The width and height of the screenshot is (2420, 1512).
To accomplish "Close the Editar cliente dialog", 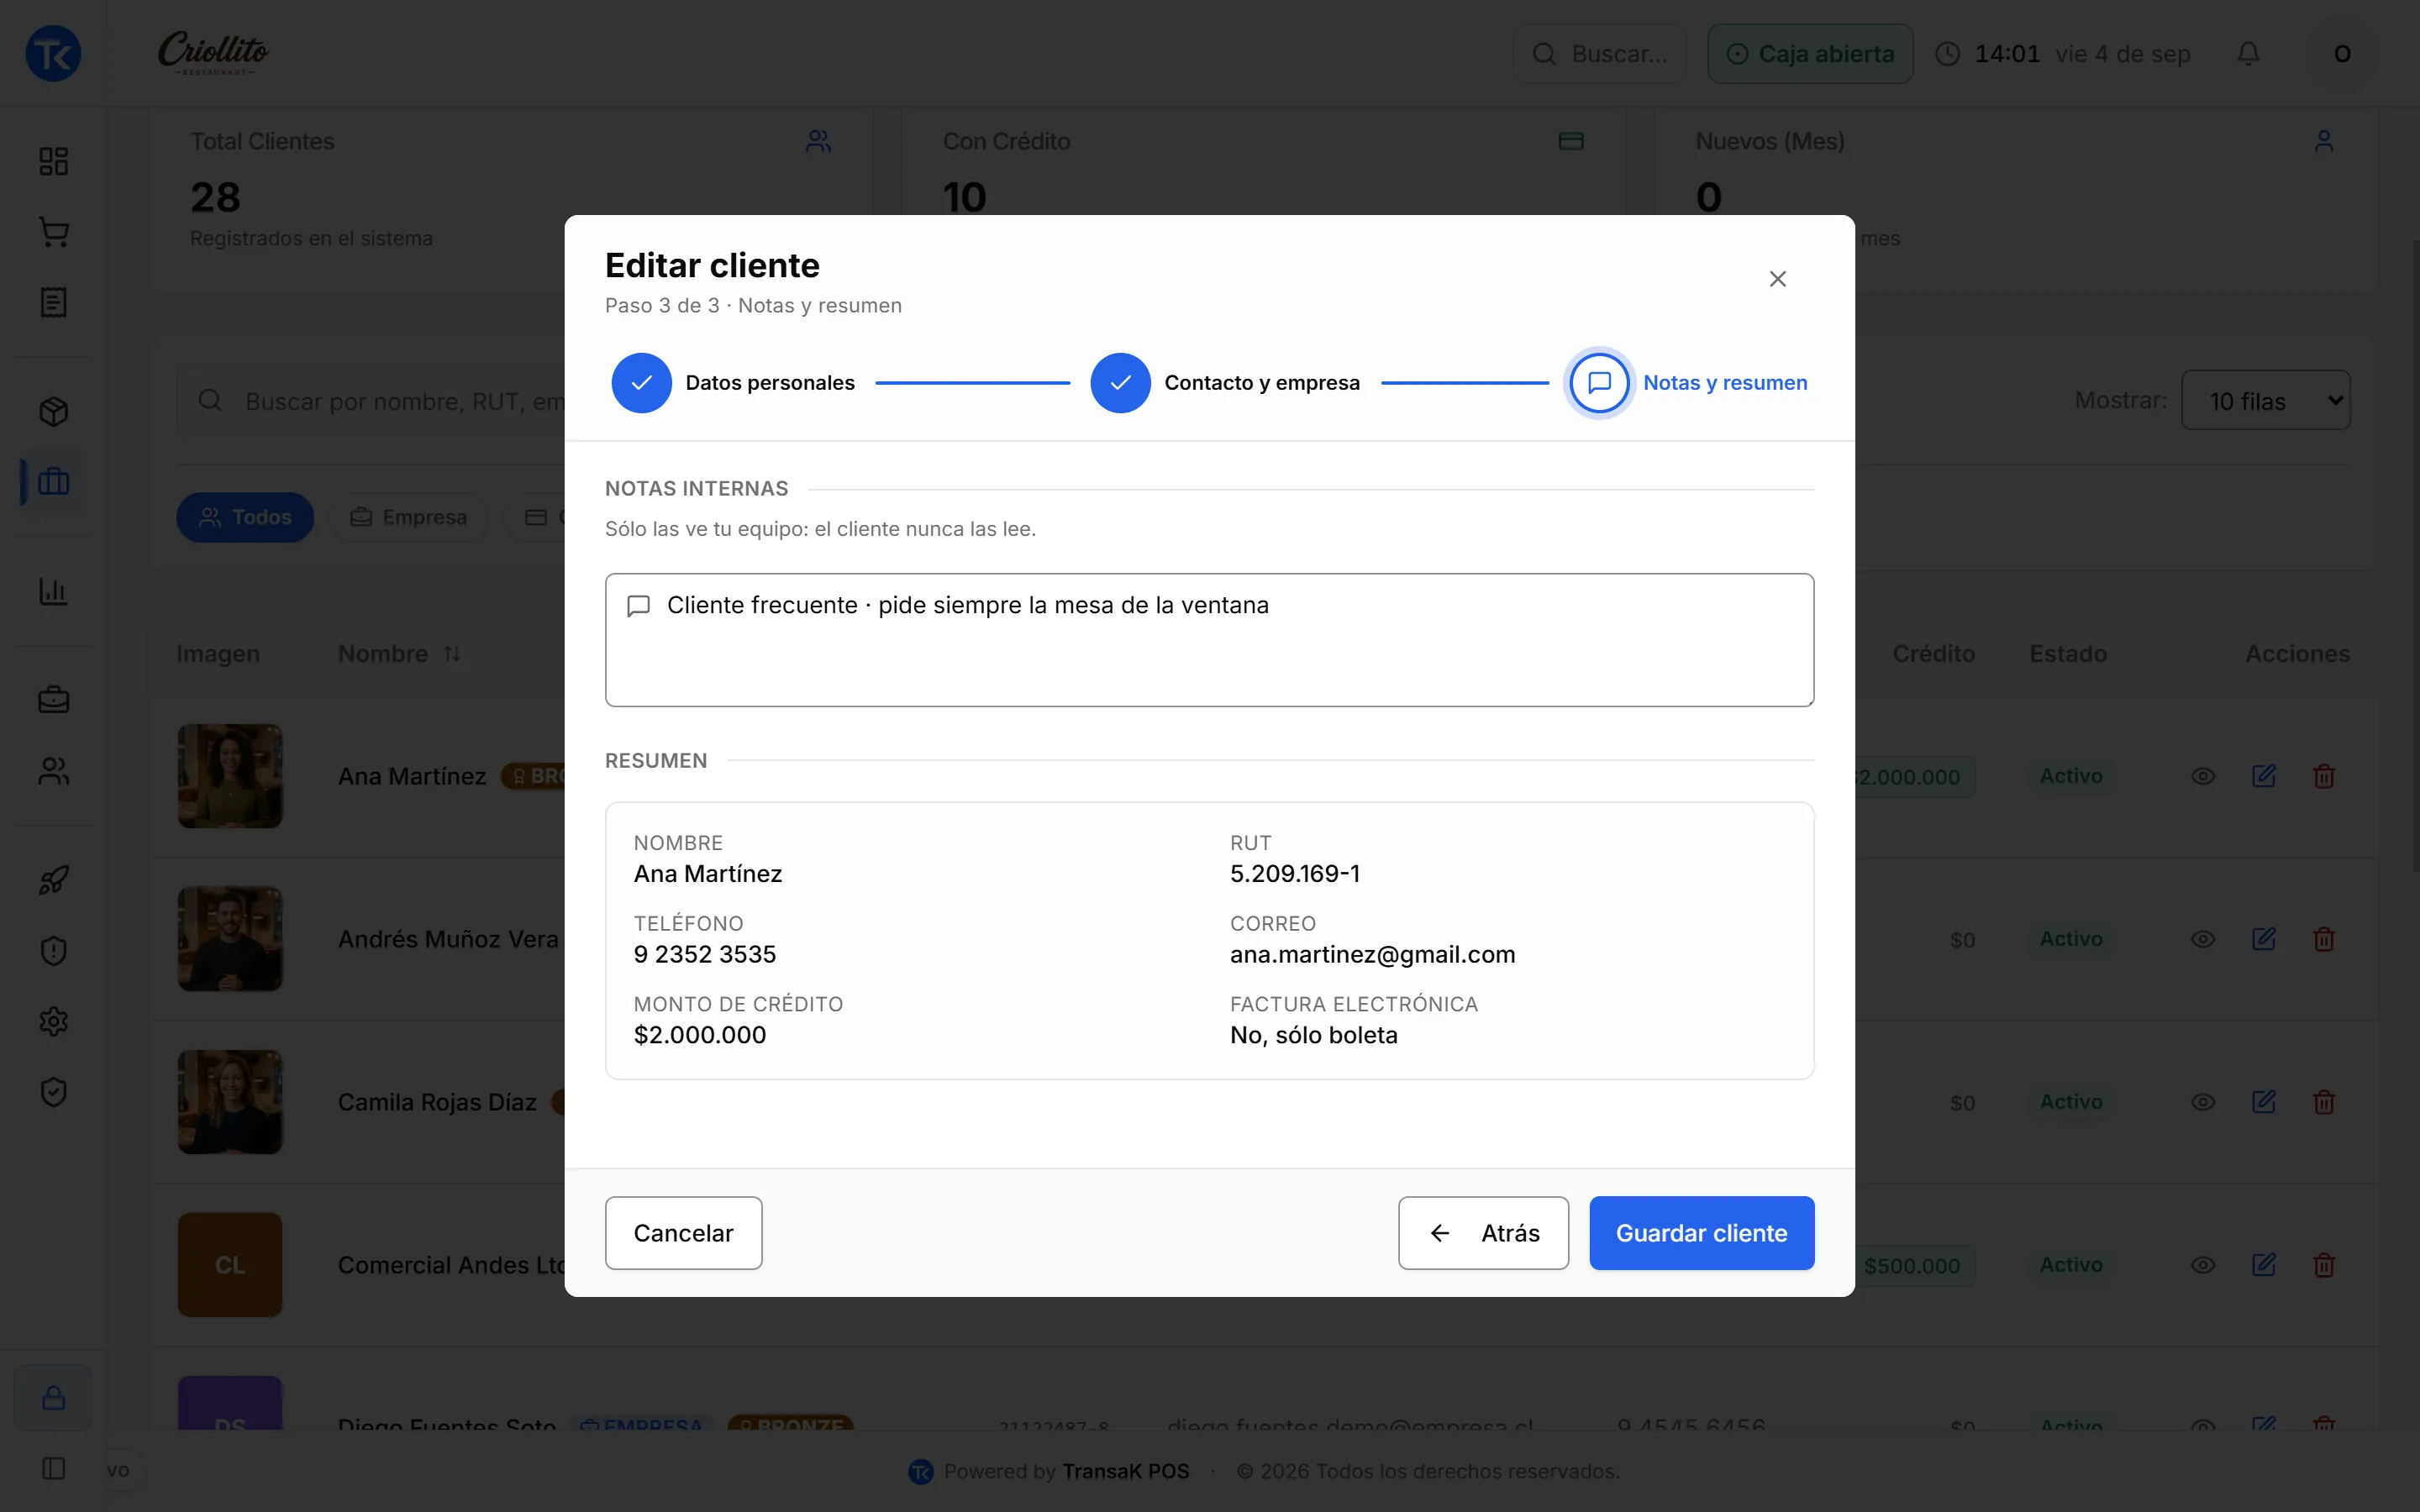I will pos(1777,279).
